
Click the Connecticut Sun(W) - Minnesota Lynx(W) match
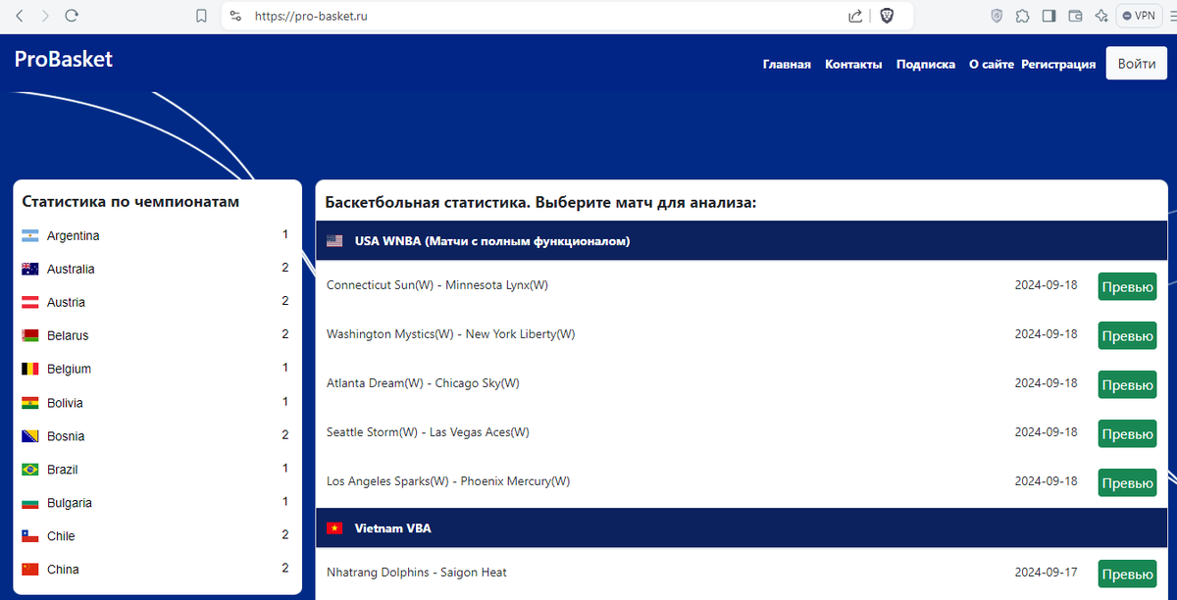tap(437, 285)
